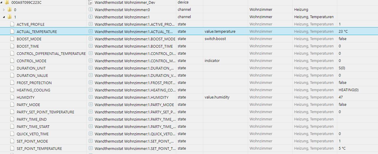The height and width of the screenshot is (154, 378).
Task: Click channel icon before Wandthermostat Wohnzimmer:0 name
Action: [x=91, y=9]
